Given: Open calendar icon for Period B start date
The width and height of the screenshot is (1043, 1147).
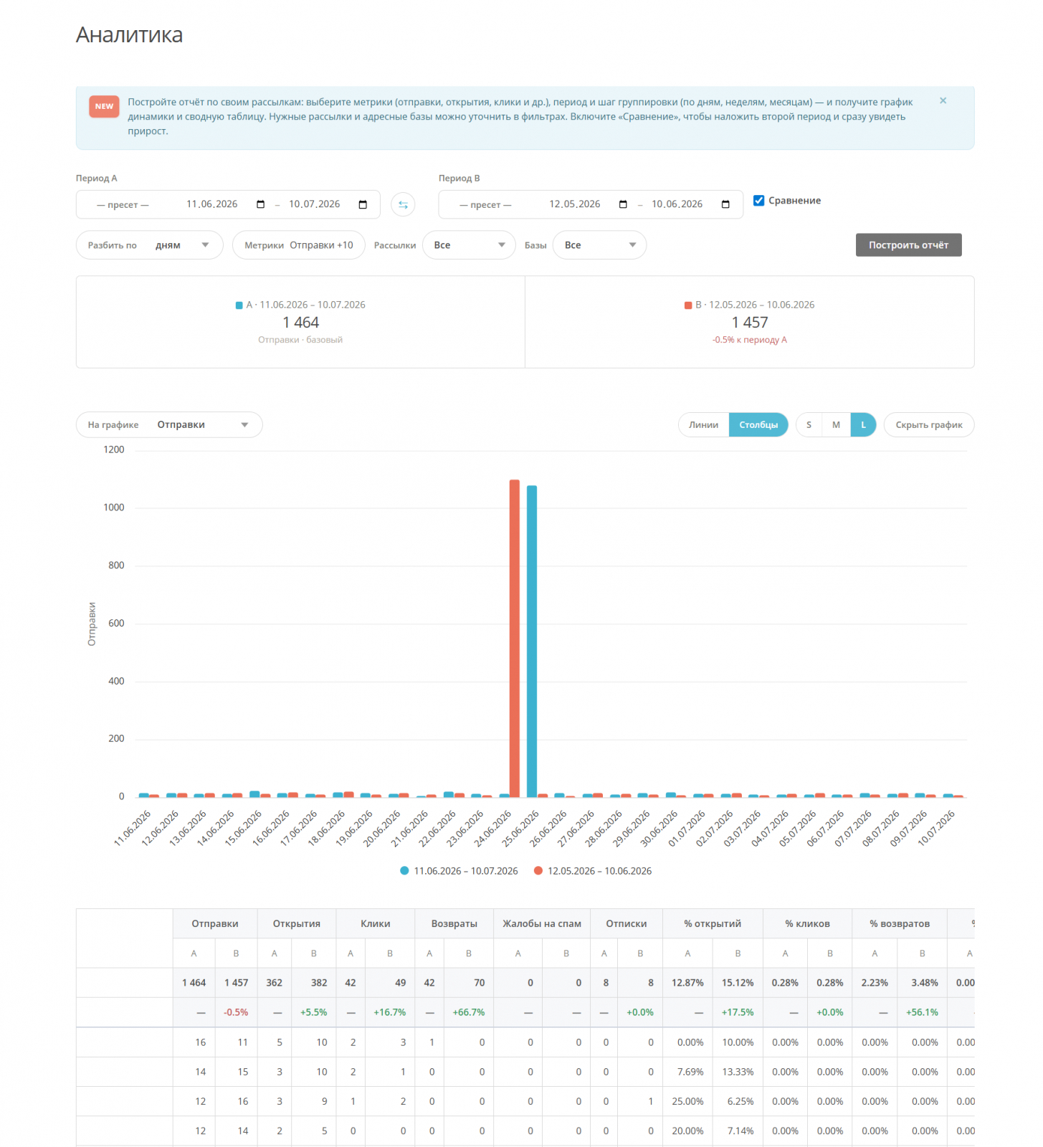Looking at the screenshot, I should (x=623, y=204).
